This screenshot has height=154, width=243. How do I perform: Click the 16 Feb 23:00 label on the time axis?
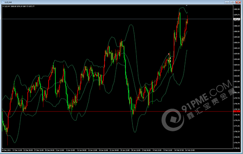190,150
